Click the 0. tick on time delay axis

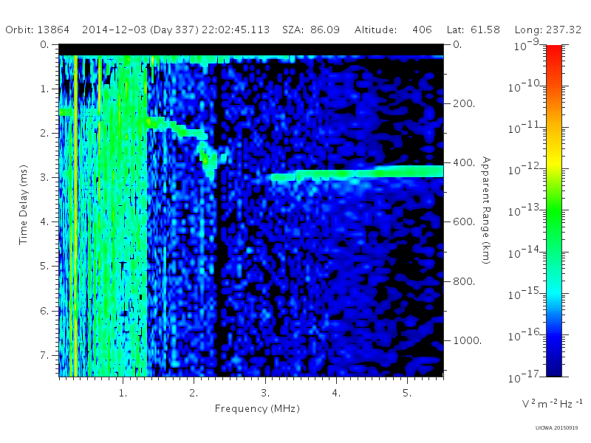coord(44,44)
